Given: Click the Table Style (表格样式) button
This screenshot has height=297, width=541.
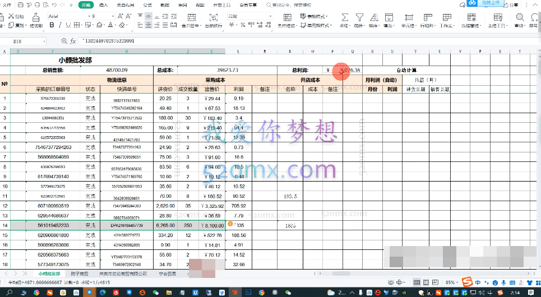Looking at the screenshot, I should click(313, 16).
